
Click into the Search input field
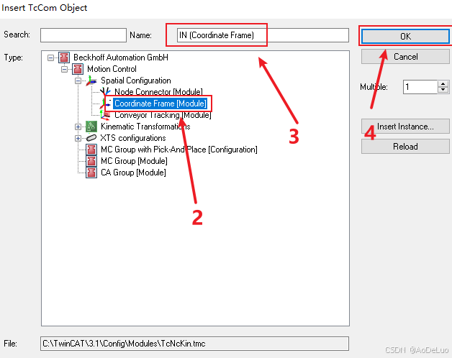(x=83, y=35)
